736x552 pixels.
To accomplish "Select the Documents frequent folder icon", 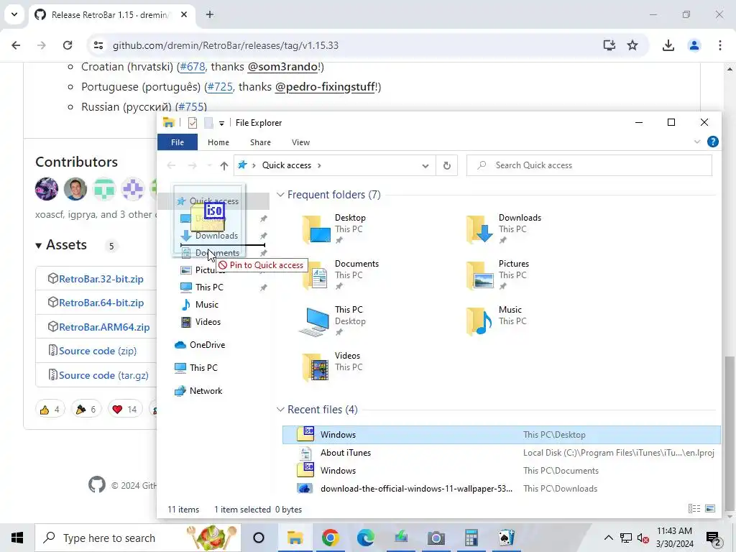I will pos(316,275).
